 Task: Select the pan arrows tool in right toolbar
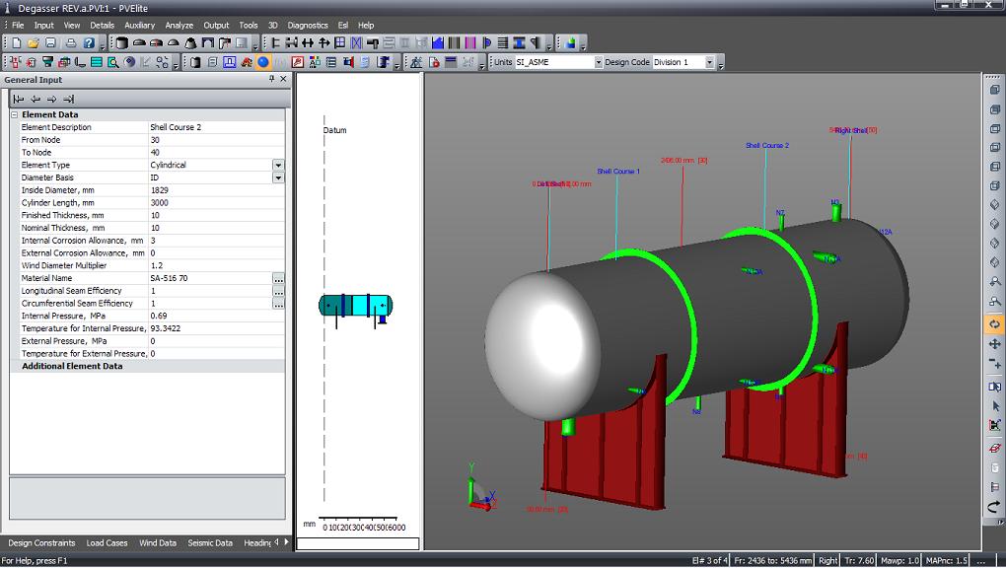(994, 344)
